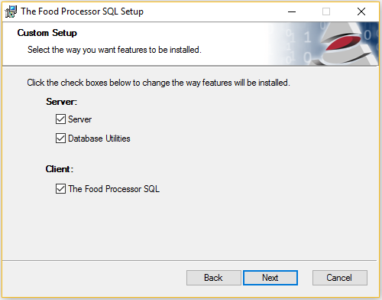Cancel the installation

(340, 278)
